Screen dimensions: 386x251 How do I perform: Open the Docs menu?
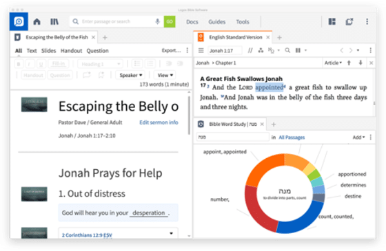coord(192,22)
